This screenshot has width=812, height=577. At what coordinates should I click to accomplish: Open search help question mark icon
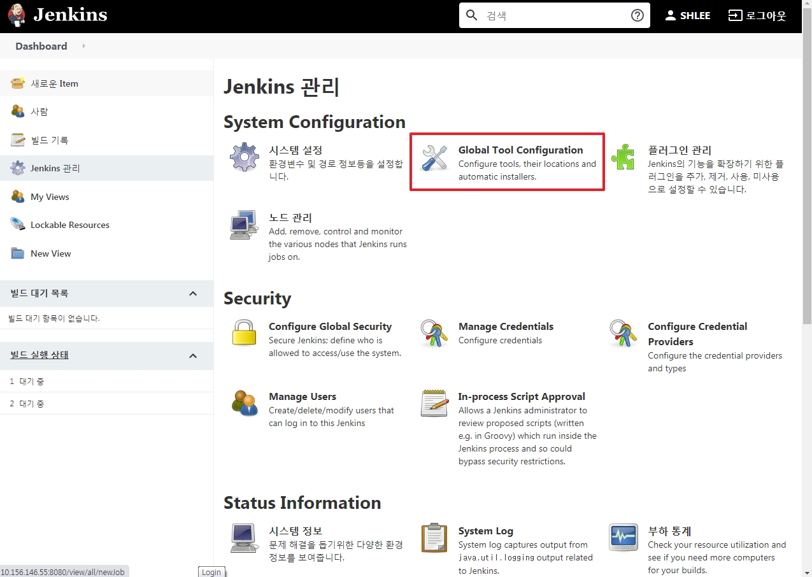[637, 15]
